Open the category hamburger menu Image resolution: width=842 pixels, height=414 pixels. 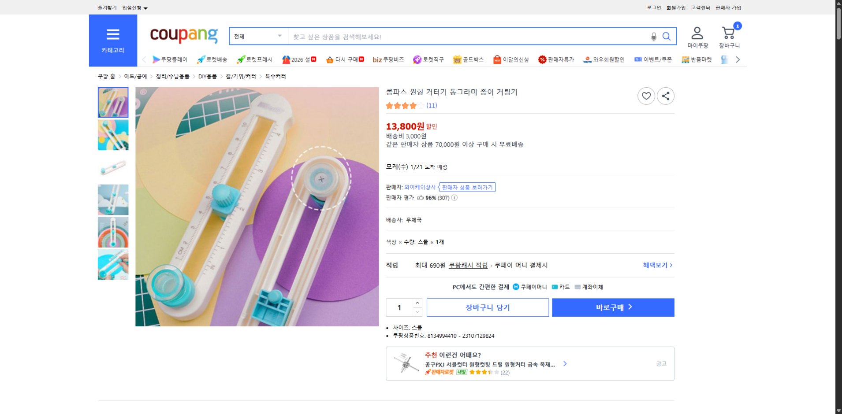click(113, 34)
